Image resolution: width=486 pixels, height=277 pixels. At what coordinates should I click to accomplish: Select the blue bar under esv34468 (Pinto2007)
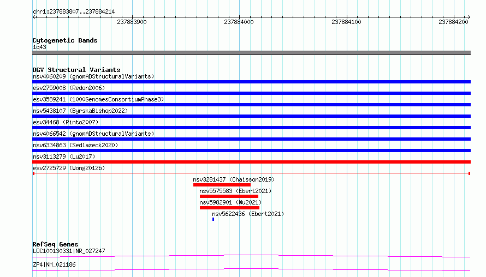pos(251,128)
